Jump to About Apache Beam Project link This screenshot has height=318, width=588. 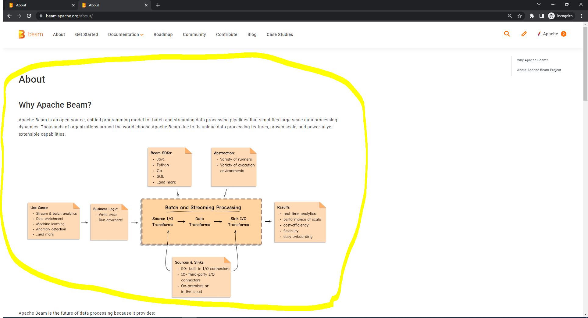[539, 70]
